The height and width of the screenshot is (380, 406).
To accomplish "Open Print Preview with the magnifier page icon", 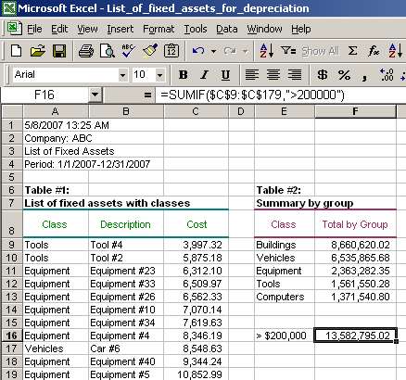I will coord(108,51).
